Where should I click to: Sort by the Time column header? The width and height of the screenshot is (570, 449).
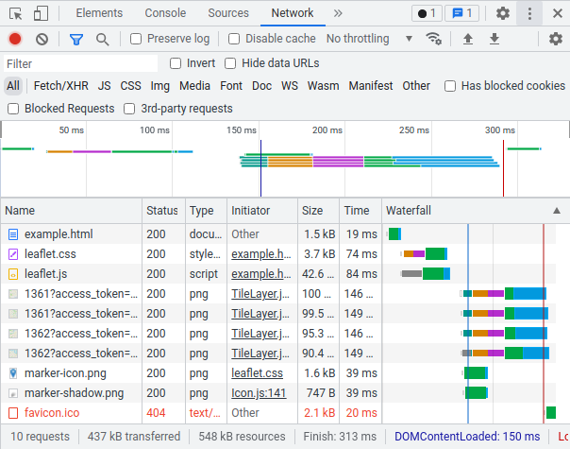pos(360,211)
